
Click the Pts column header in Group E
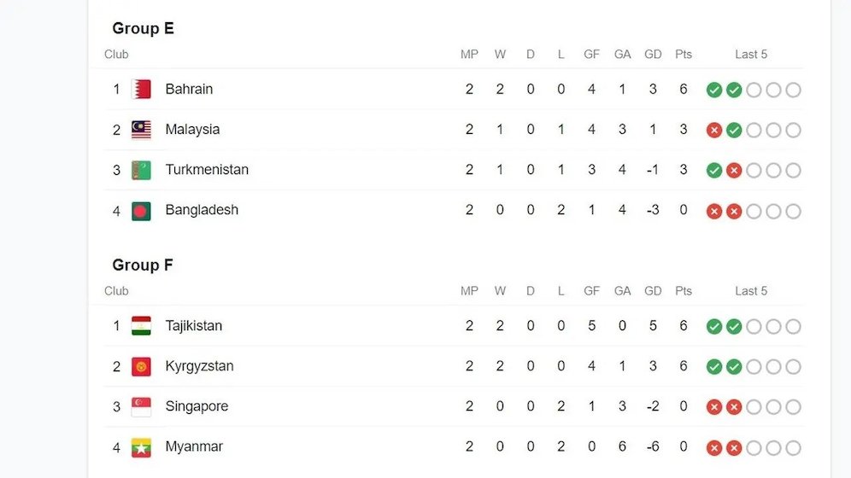point(684,54)
